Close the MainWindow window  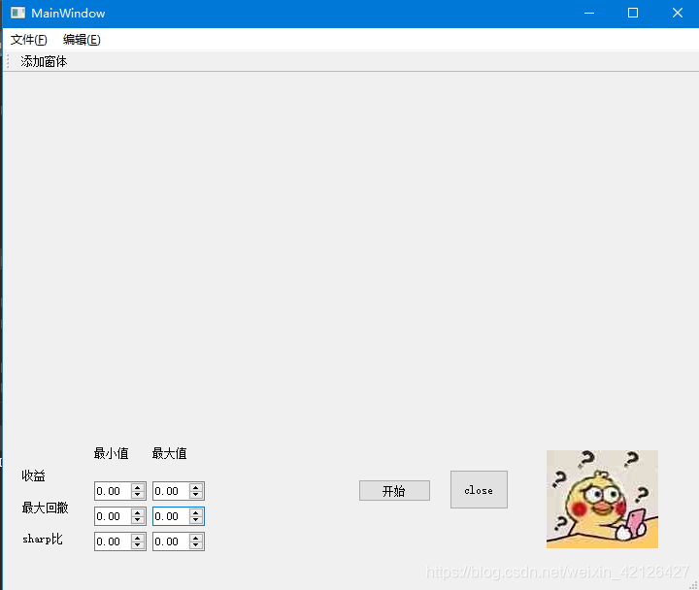[678, 13]
